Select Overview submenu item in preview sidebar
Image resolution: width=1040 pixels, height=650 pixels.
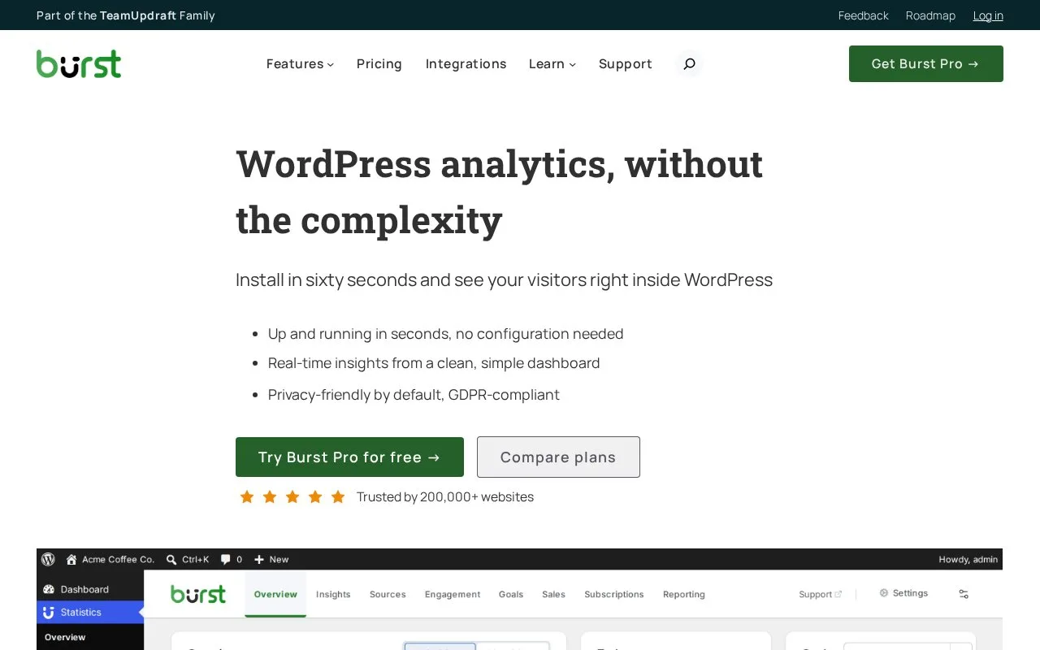click(x=65, y=637)
